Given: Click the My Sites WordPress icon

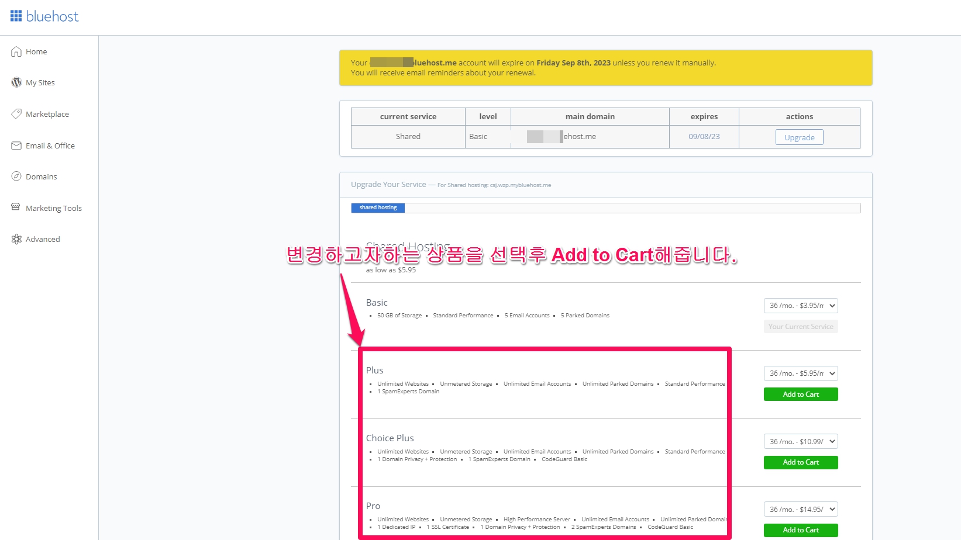Looking at the screenshot, I should [x=16, y=82].
